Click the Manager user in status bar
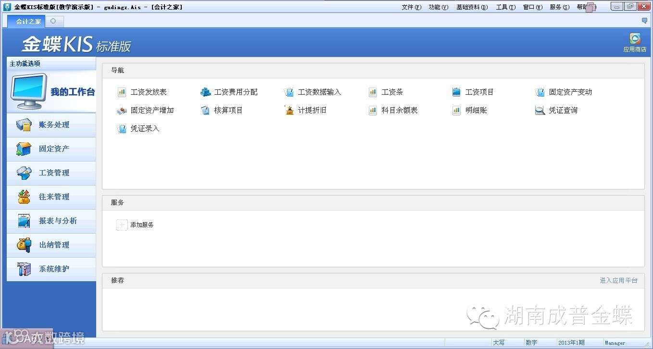This screenshot has height=349, width=653. tap(615, 343)
